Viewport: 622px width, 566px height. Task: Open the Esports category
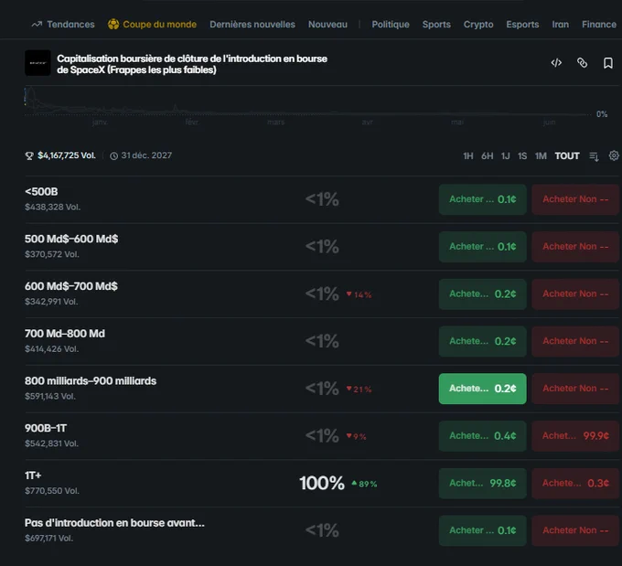[522, 24]
